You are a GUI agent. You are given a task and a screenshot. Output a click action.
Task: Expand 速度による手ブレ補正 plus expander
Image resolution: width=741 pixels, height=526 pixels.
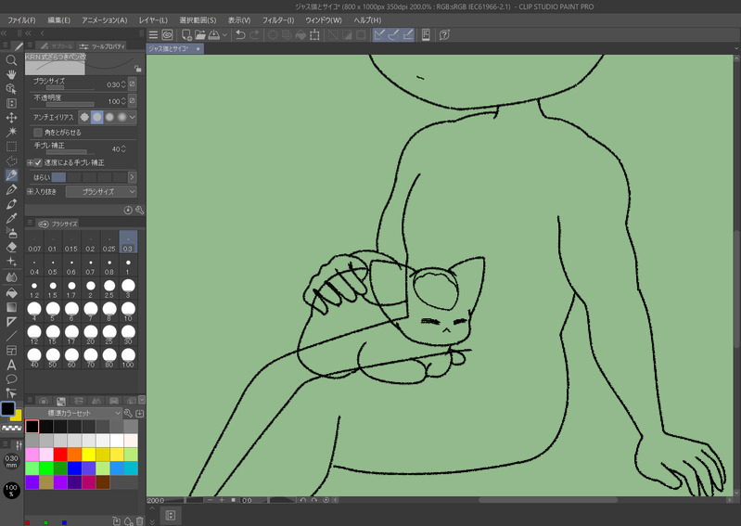(x=30, y=162)
